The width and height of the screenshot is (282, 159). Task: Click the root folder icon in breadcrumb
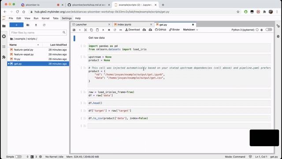11,39
